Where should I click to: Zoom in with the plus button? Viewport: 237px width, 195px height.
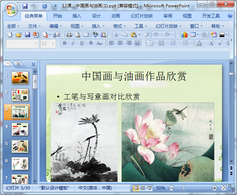(215, 188)
